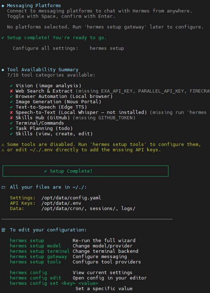Screen dimensions: 210x293
Task: Click the diamond icon beside Tool Availability Summary
Action: (3, 70)
